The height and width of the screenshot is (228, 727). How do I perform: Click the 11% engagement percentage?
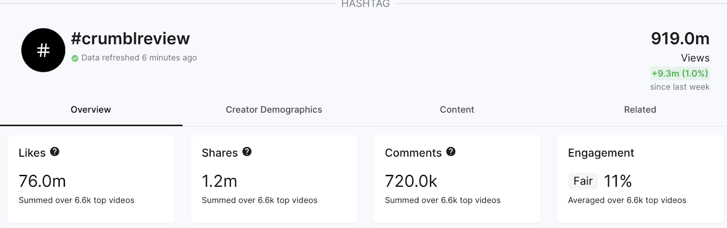618,181
